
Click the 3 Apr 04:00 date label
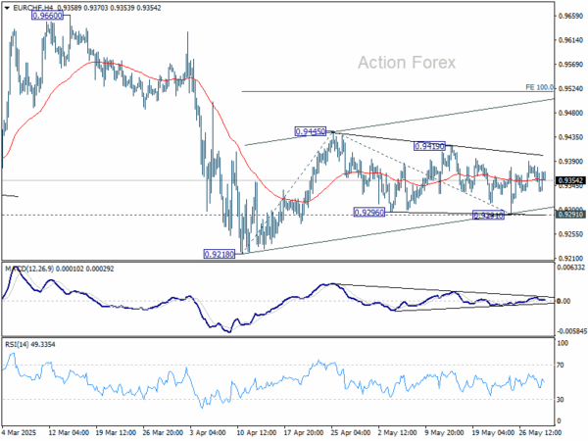[208, 432]
